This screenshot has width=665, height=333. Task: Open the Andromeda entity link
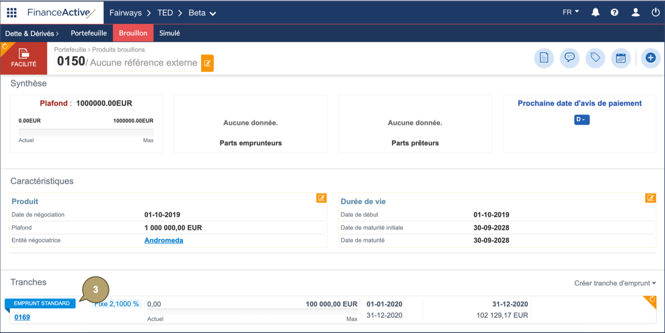pos(164,240)
